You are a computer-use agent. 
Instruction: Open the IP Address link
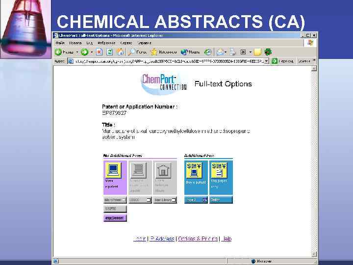coord(162,238)
